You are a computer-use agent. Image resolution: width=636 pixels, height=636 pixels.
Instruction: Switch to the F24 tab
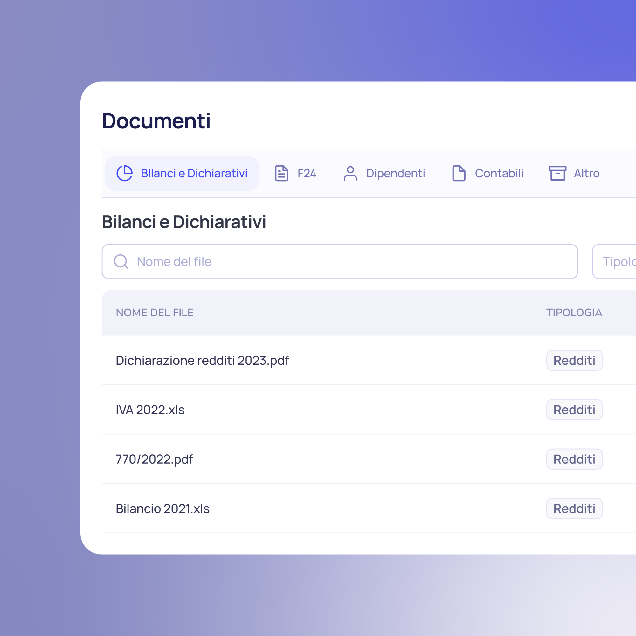click(307, 173)
